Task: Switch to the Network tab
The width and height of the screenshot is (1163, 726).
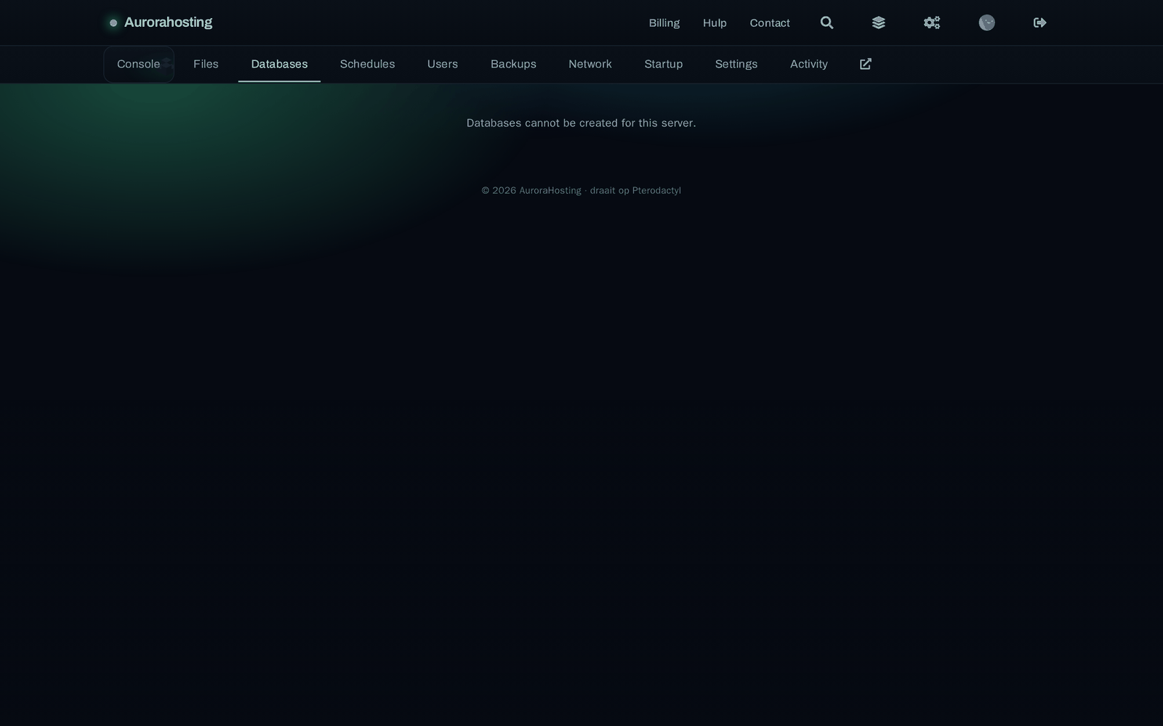Action: [590, 64]
